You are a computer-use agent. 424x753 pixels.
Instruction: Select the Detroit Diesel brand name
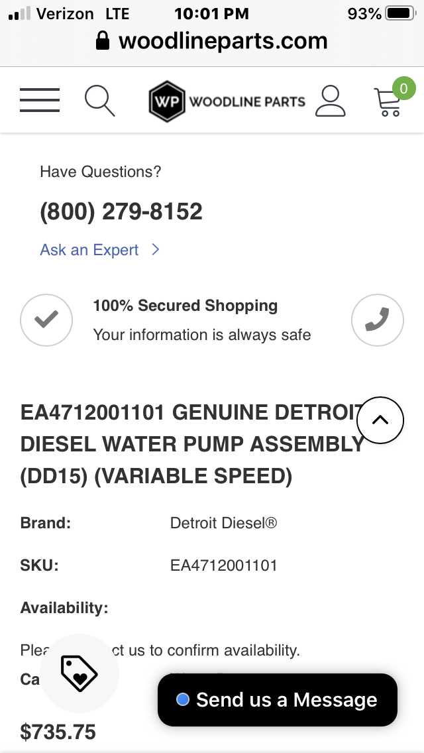[x=223, y=523]
